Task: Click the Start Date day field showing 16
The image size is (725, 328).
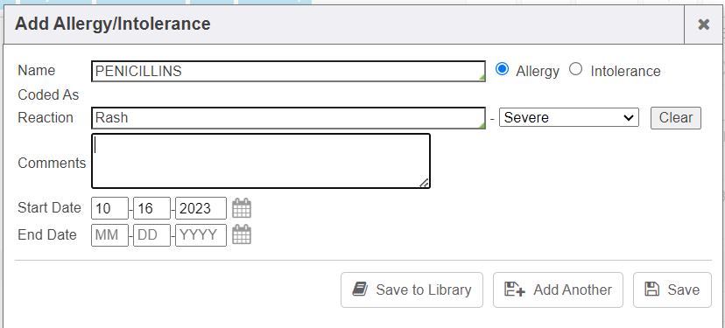Action: pyautogui.click(x=151, y=208)
